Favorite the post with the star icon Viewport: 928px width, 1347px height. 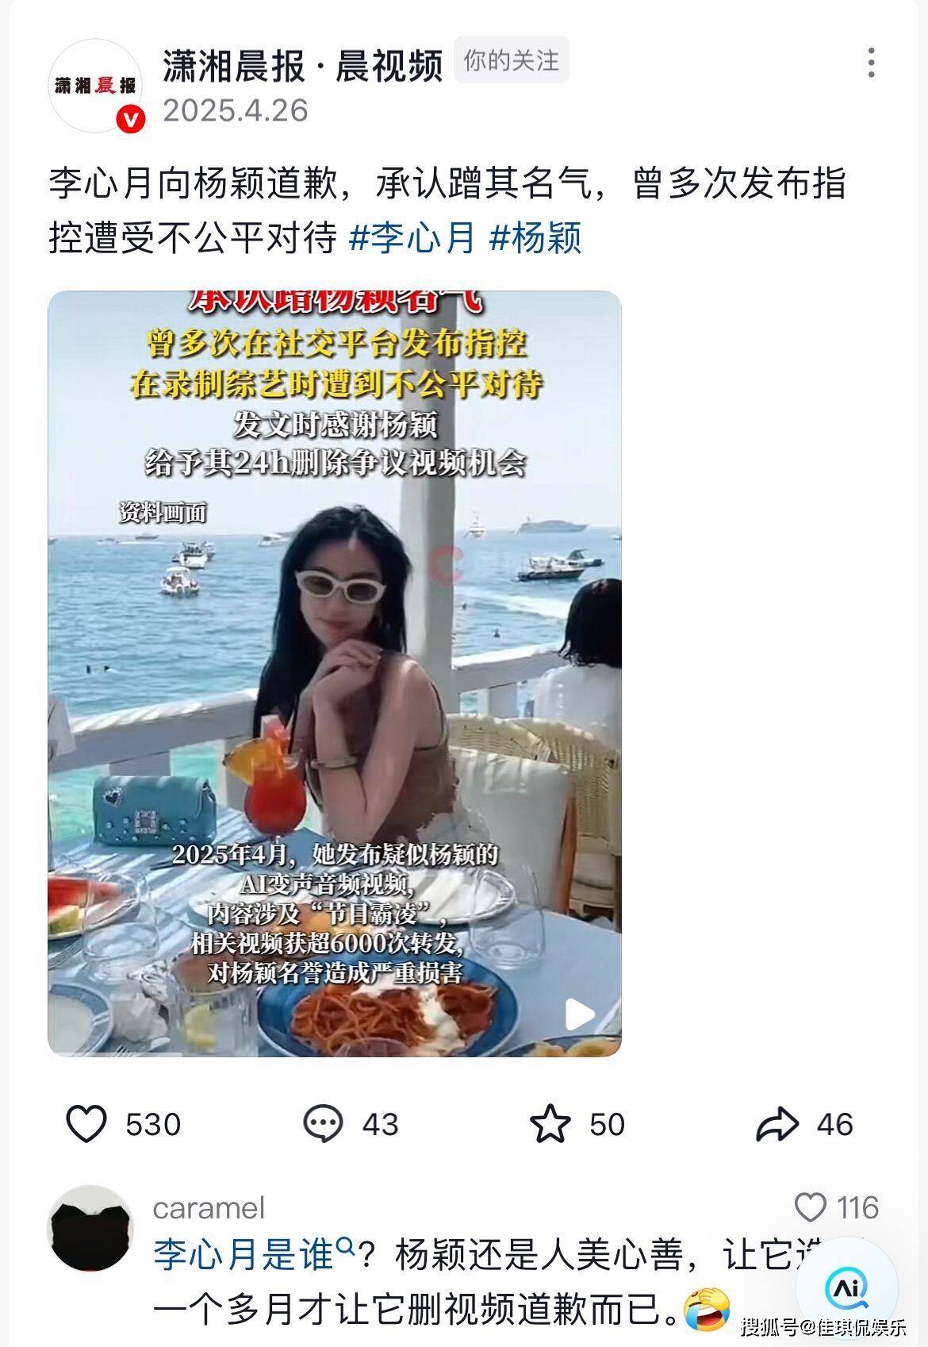[550, 1124]
